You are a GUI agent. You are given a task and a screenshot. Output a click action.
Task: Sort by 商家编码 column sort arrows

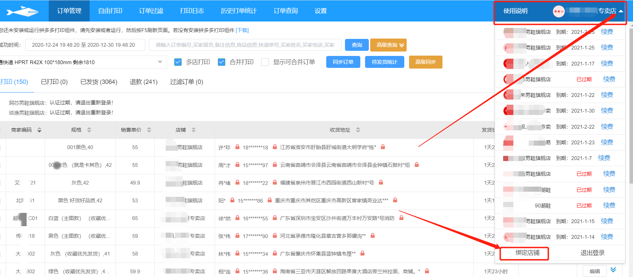[39, 130]
